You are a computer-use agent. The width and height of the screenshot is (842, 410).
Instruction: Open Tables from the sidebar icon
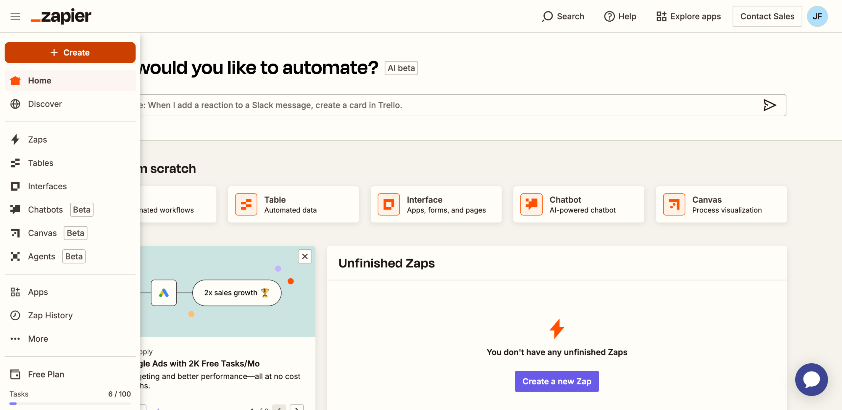pos(15,163)
